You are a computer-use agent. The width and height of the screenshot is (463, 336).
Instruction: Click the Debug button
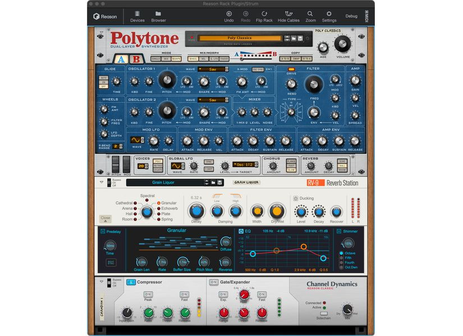[x=351, y=16]
